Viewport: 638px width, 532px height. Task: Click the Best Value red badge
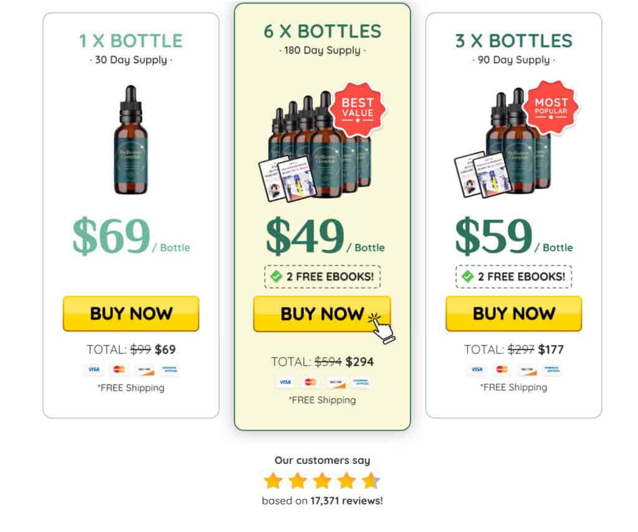coord(357,109)
